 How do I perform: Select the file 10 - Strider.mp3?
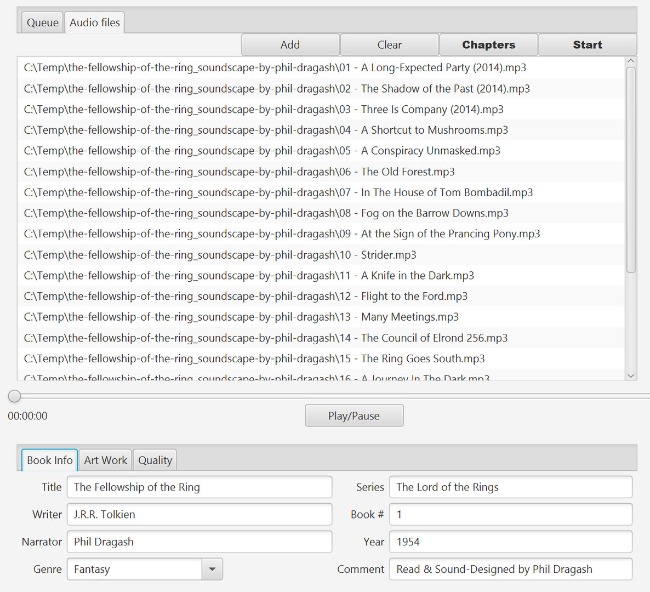[219, 254]
